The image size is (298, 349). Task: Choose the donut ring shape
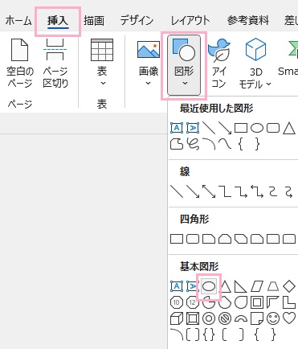coord(209,318)
